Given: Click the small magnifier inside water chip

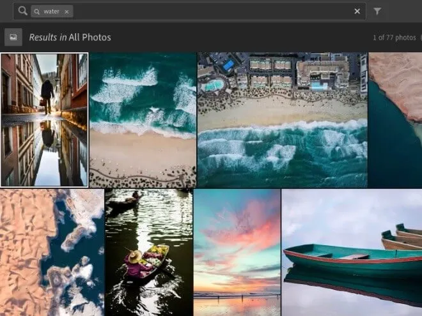Looking at the screenshot, I should (38, 11).
